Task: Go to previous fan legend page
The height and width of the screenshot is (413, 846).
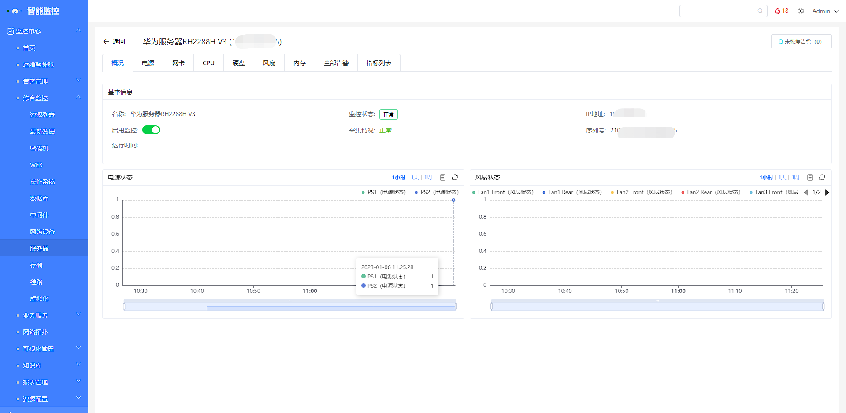Action: coord(806,192)
